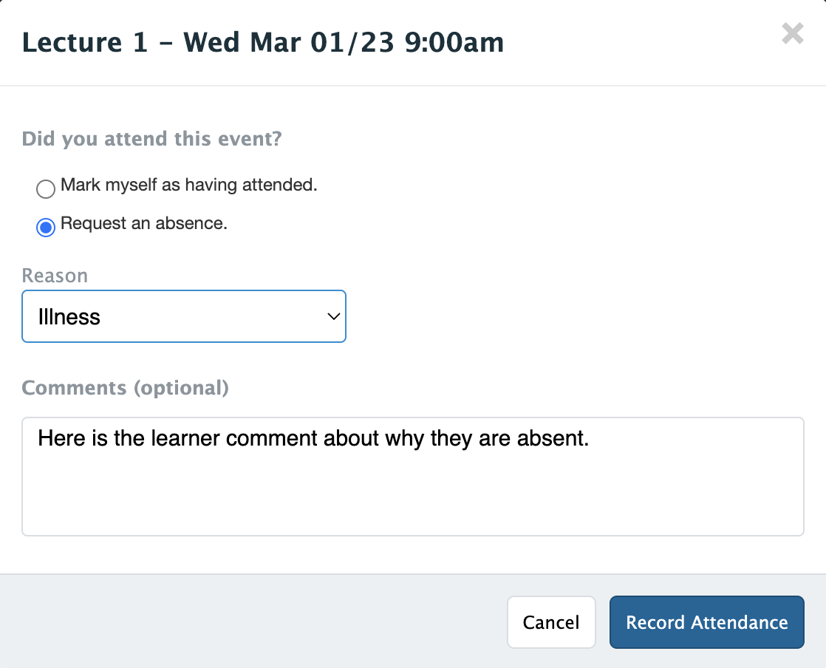Close the Lecture 1 attendance dialog
The width and height of the screenshot is (826, 668).
click(792, 34)
